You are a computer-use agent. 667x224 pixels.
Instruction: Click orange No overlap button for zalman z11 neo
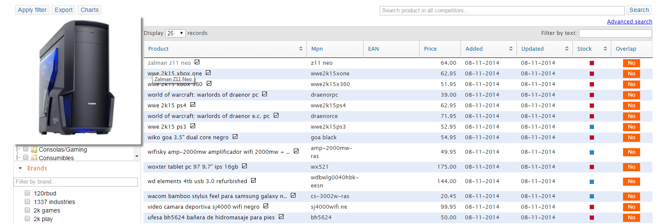click(632, 63)
